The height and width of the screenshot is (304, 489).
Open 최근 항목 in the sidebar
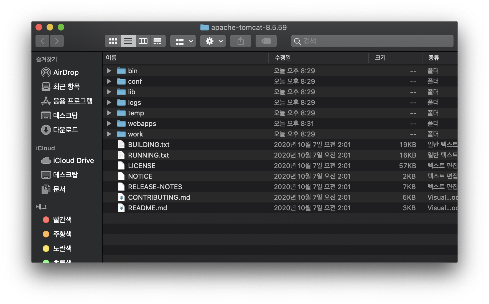pyautogui.click(x=61, y=87)
